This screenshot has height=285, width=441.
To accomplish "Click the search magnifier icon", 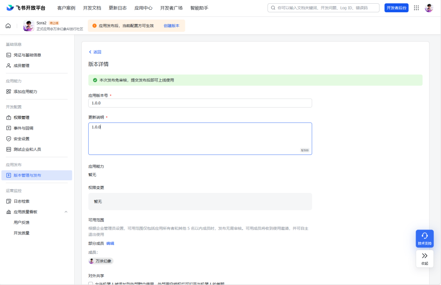I will tap(273, 8).
